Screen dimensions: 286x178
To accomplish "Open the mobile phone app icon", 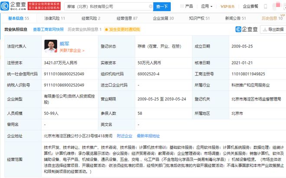I will (265, 6).
